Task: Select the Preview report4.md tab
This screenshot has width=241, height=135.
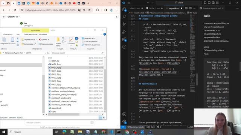Action: [212, 8]
